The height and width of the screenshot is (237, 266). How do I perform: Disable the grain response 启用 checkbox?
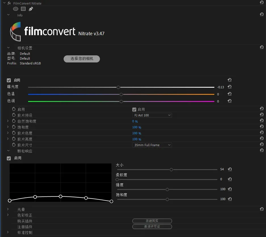(9, 158)
